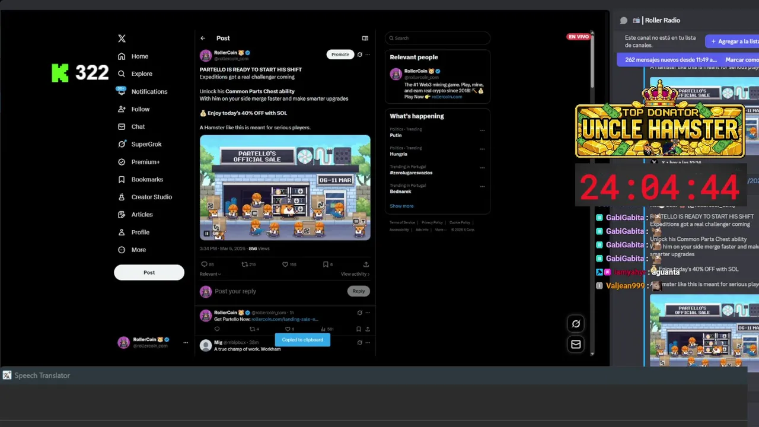The height and width of the screenshot is (427, 759).
Task: Share the RollerCoin reply
Action: 368,329
